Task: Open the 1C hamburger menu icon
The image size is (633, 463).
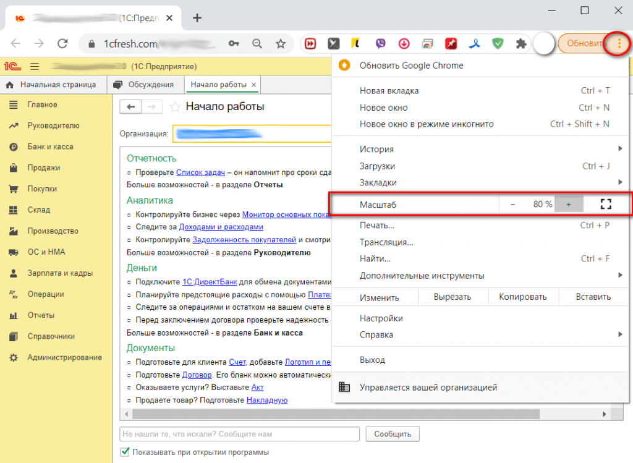Action: click(35, 66)
